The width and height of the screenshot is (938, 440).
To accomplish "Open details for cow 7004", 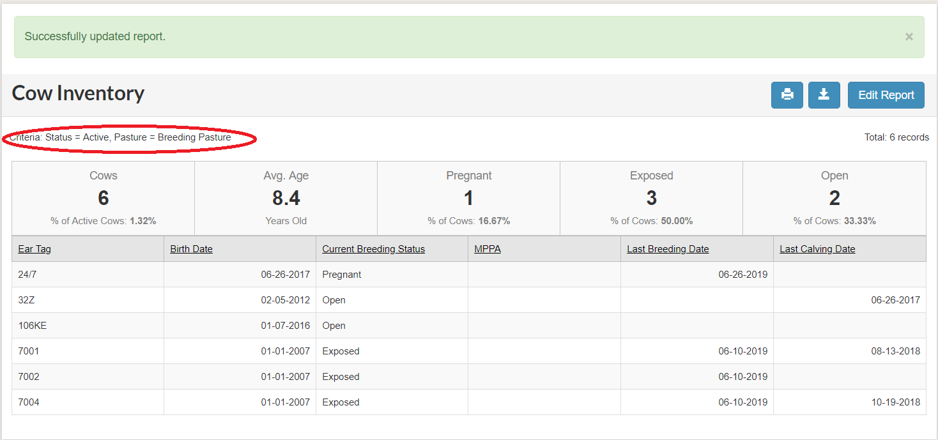I will 28,402.
